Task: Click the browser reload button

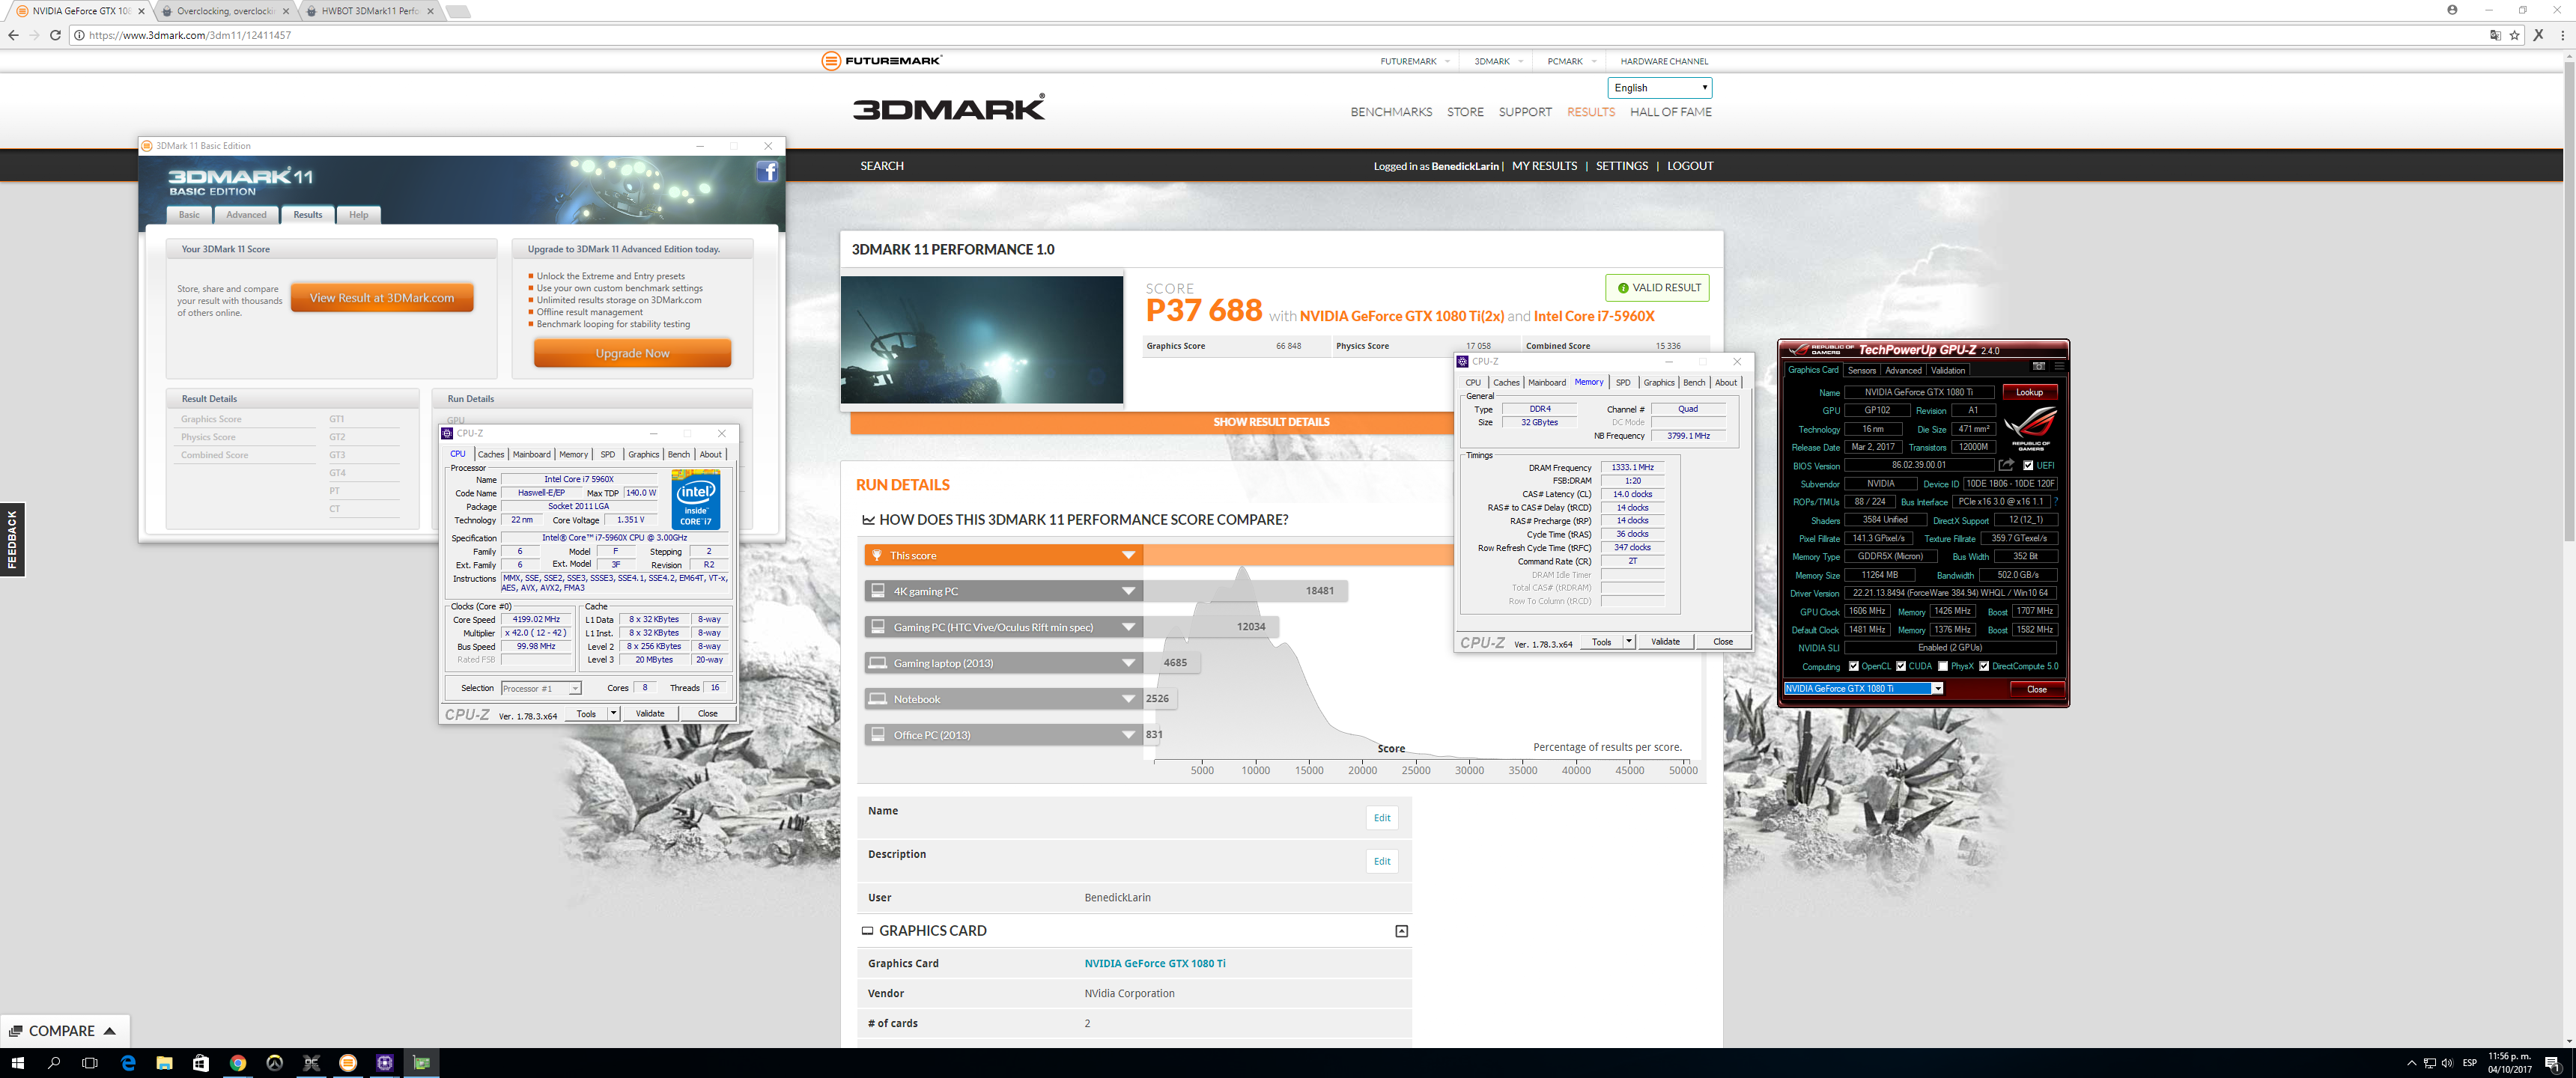Action: pos(56,35)
